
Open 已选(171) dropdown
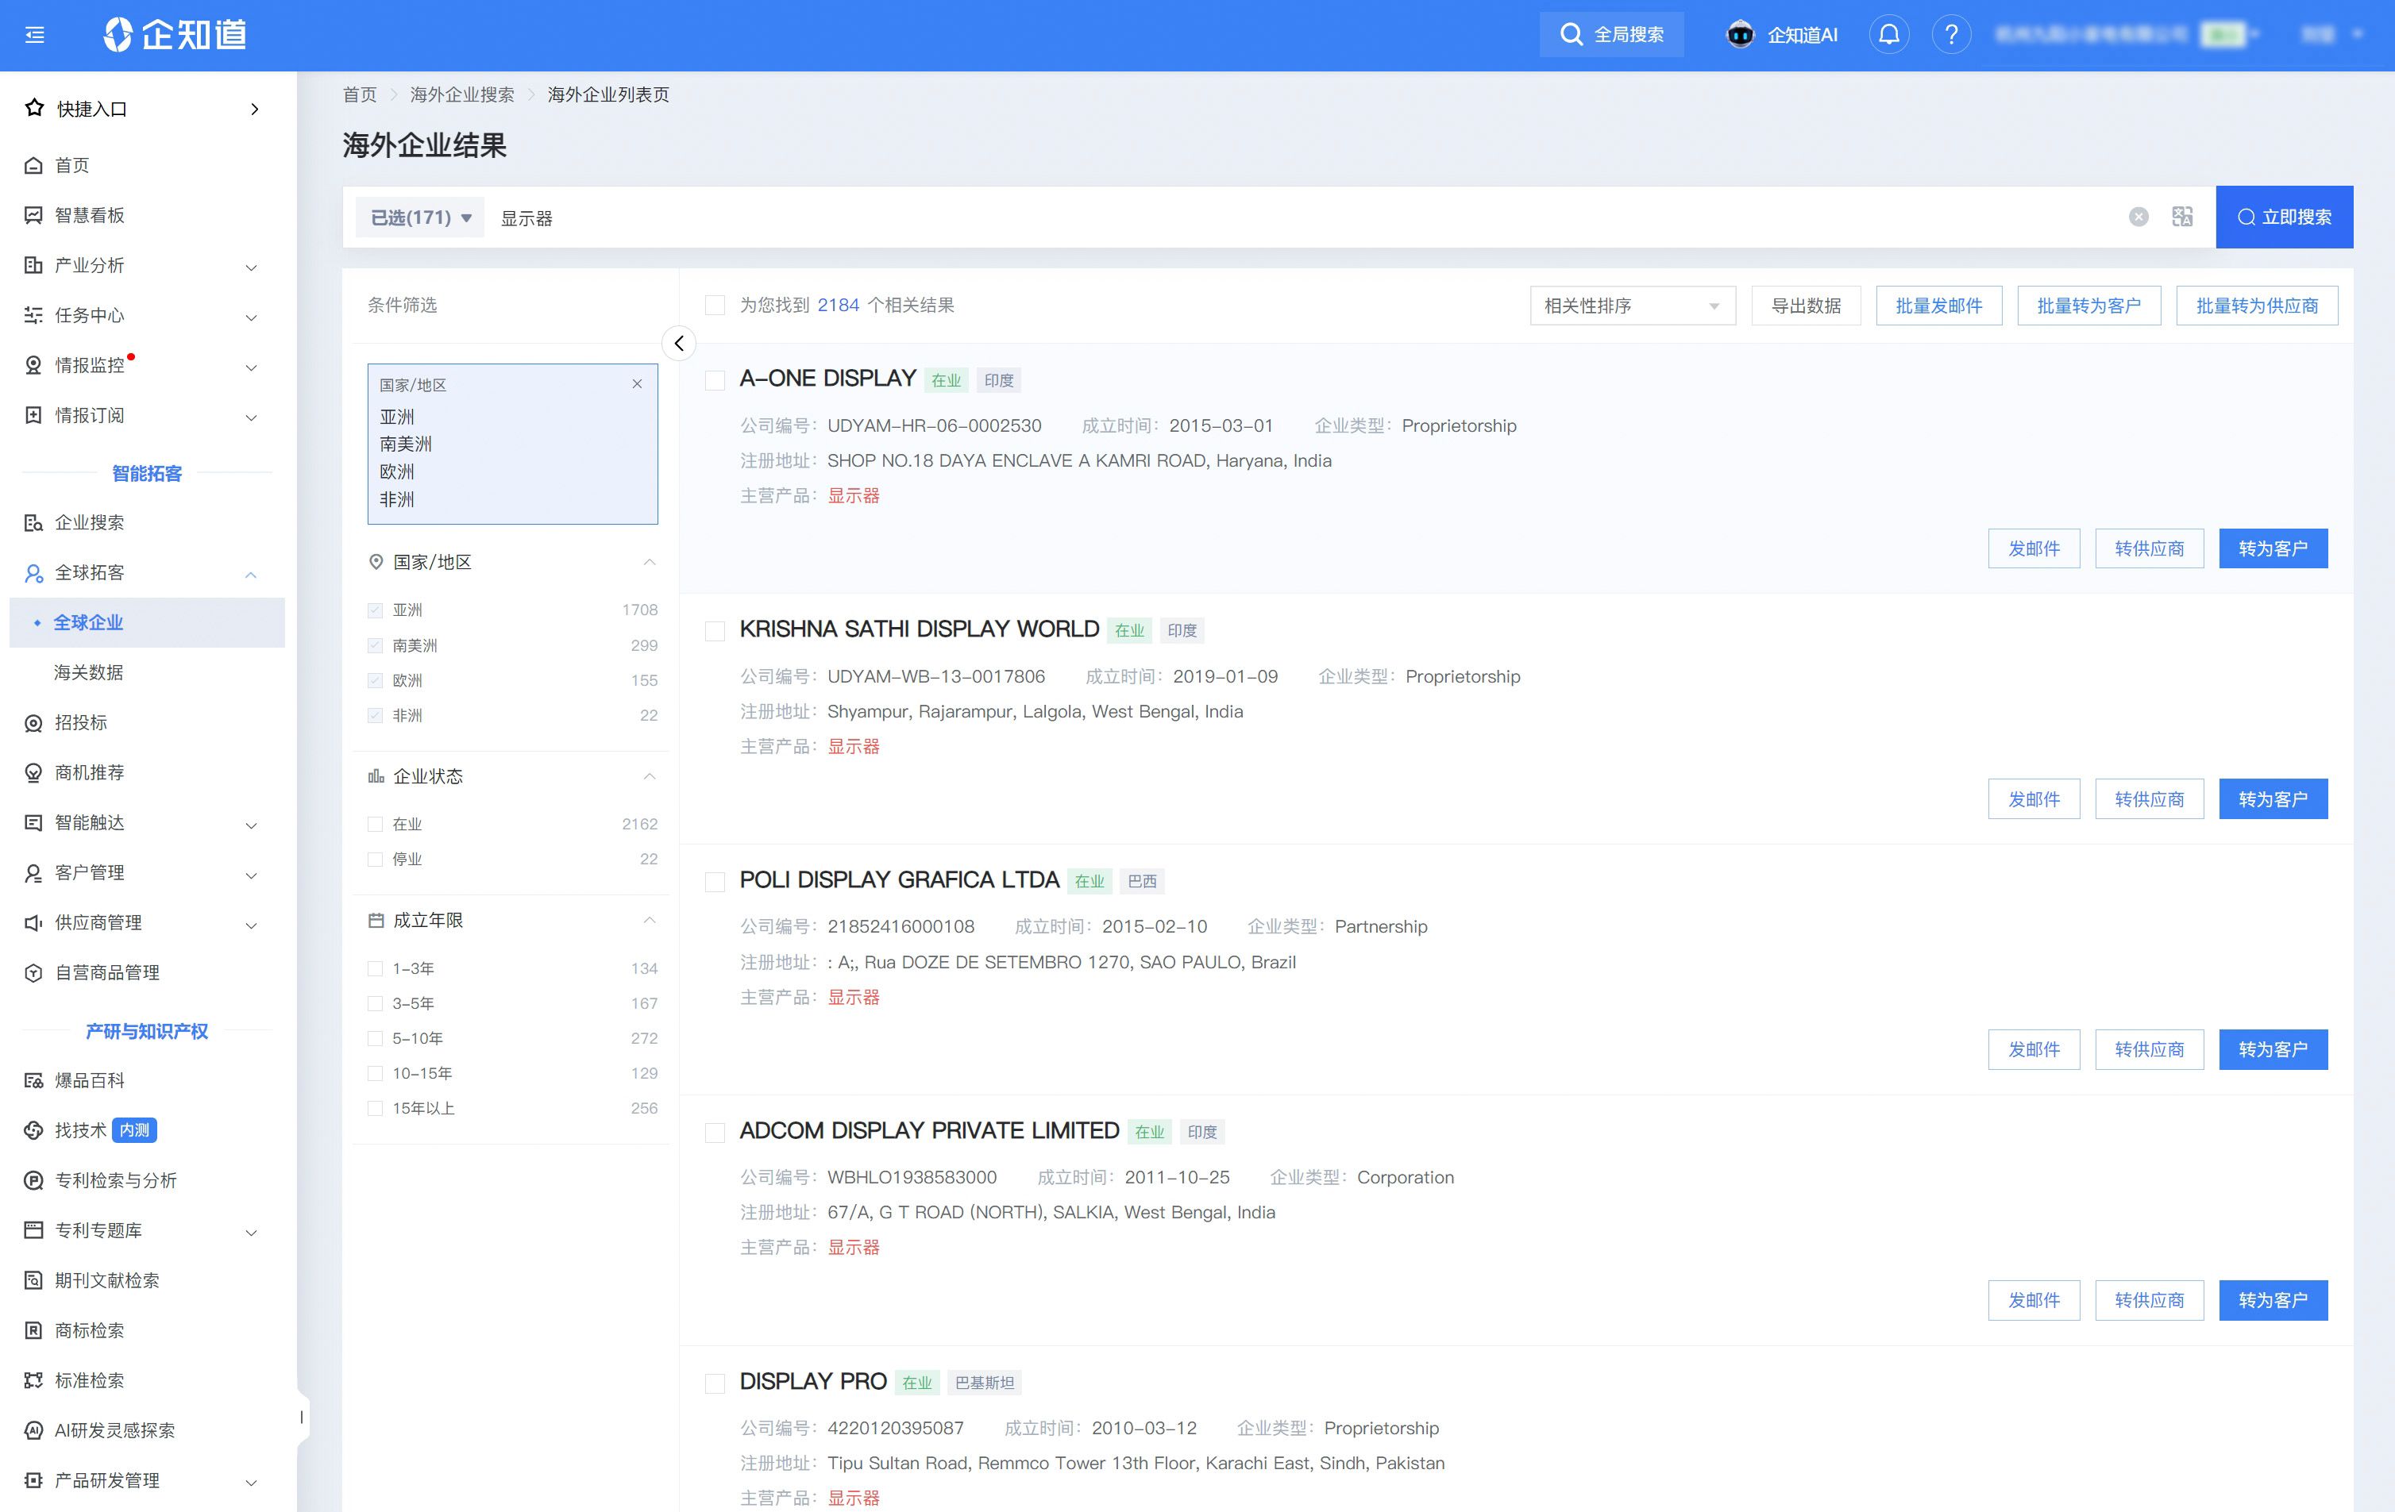coord(421,217)
